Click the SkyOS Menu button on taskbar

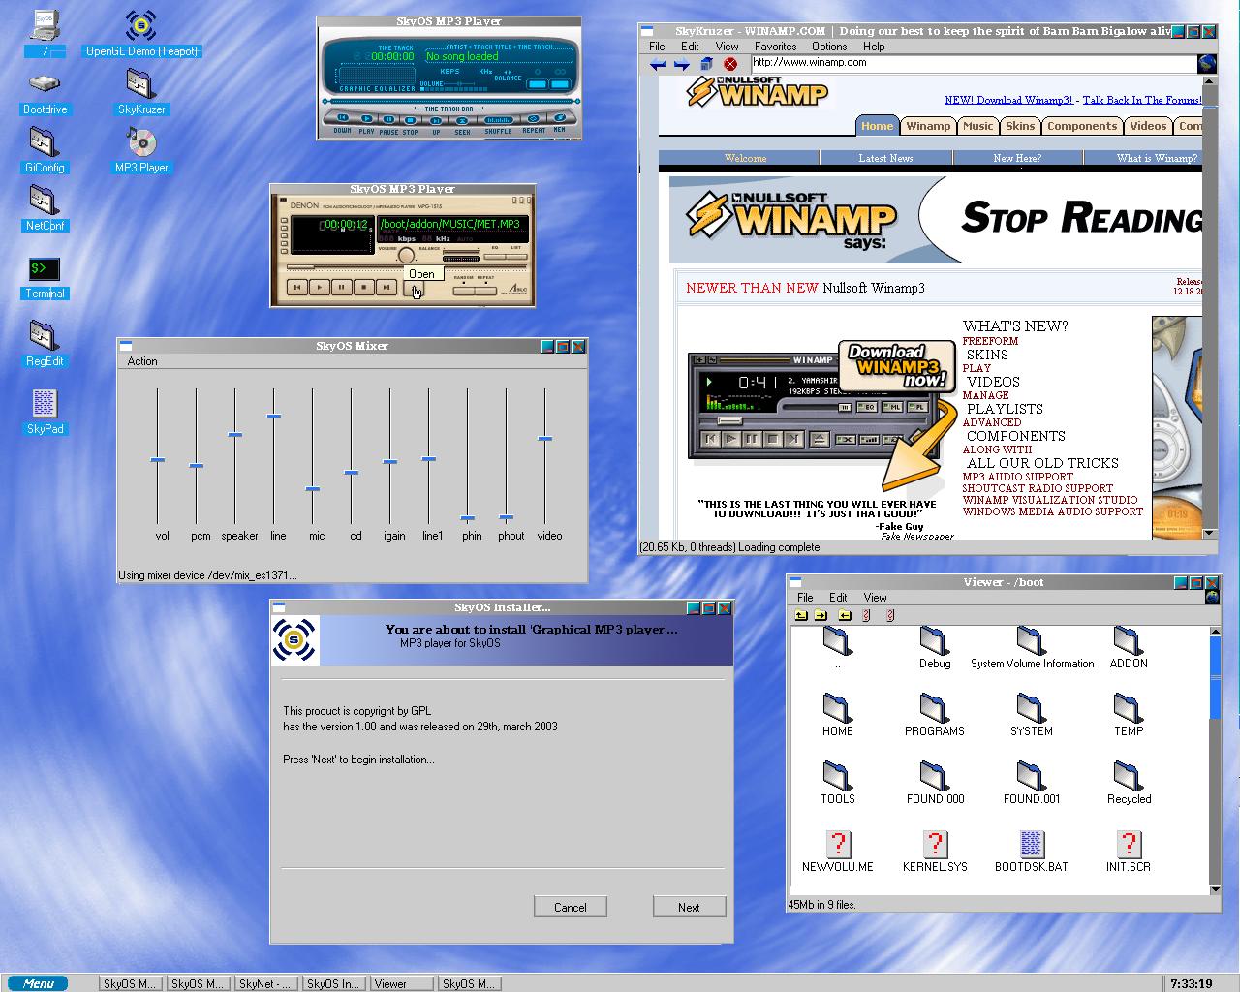point(39,983)
